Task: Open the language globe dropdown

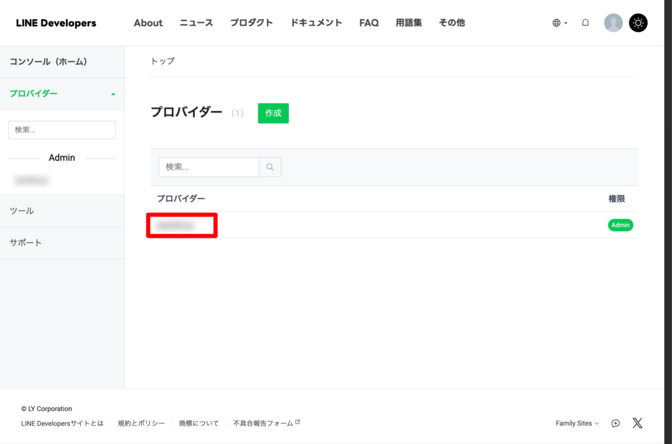Action: coord(559,23)
